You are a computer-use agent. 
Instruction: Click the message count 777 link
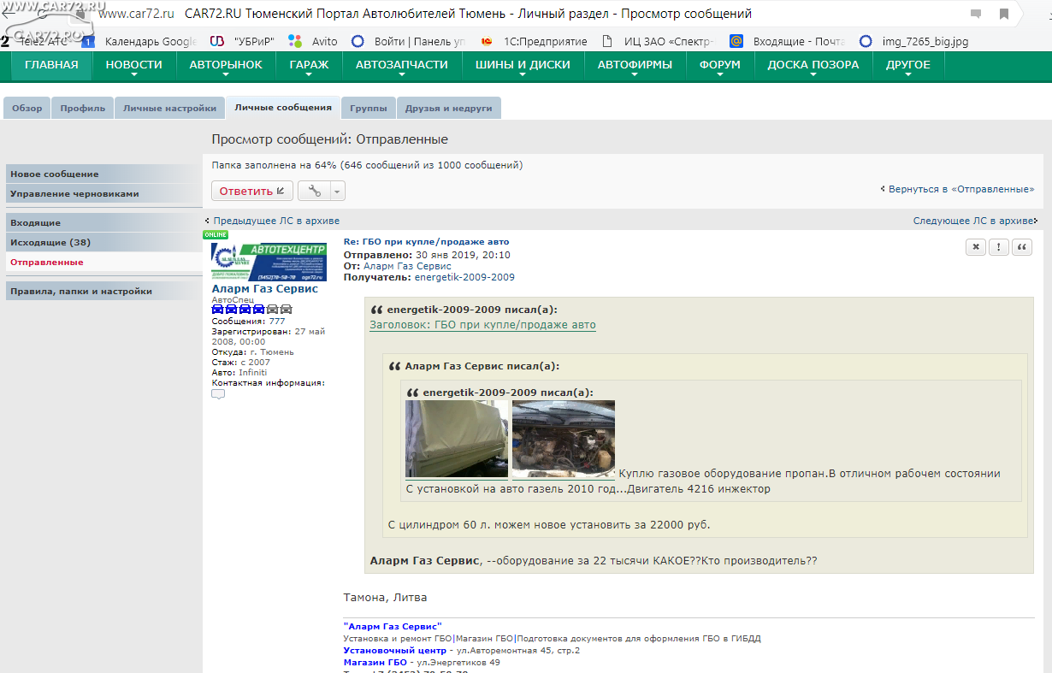pos(277,322)
